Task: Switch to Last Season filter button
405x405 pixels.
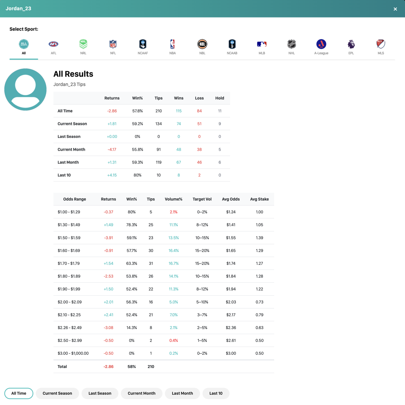Action: (x=100, y=393)
